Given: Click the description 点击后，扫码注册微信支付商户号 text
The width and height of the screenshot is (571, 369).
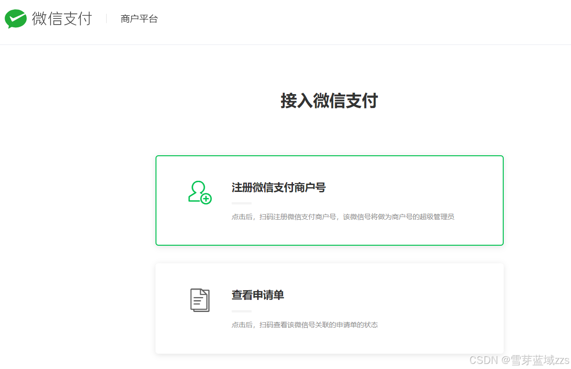Looking at the screenshot, I should [x=343, y=216].
